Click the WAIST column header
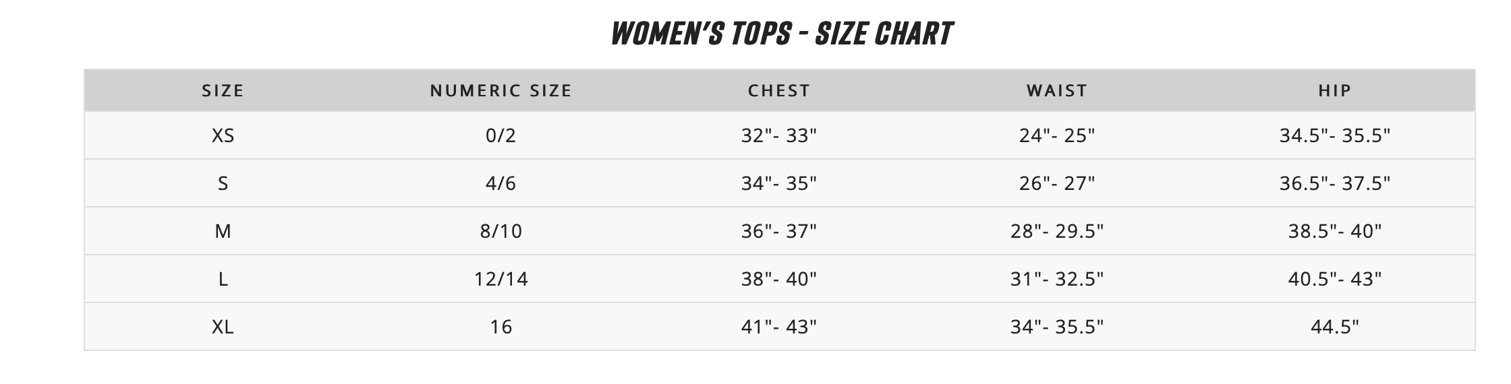 (1057, 90)
